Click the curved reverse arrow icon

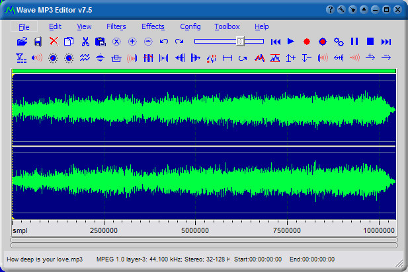click(243, 58)
